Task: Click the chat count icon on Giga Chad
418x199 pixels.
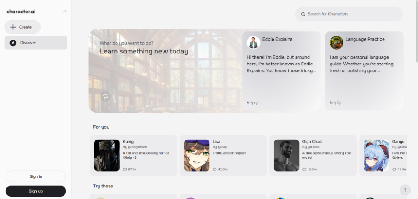Action: [x=304, y=170]
